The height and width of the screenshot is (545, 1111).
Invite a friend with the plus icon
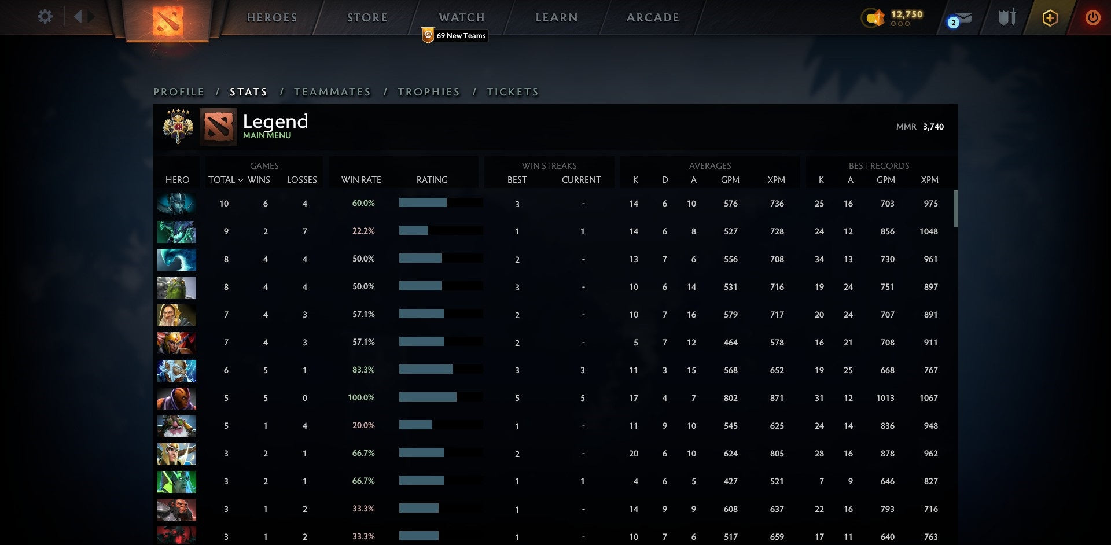pos(1050,17)
